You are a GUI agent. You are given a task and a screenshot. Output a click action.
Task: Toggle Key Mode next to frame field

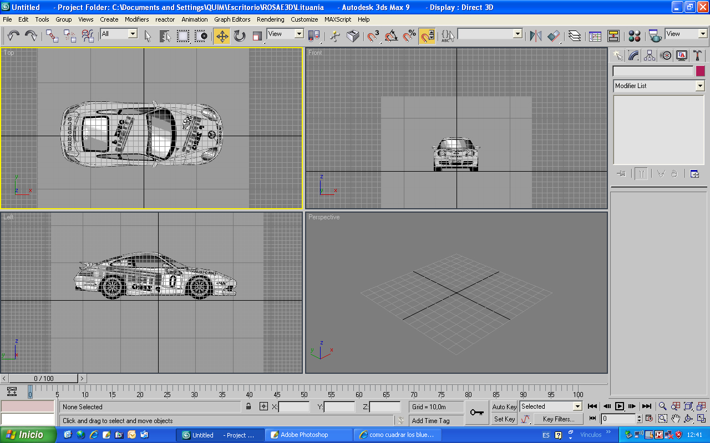593,419
